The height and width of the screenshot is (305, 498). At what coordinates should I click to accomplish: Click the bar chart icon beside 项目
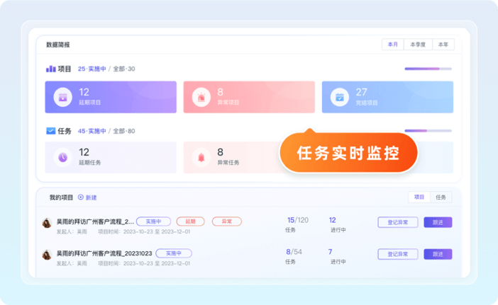pyautogui.click(x=50, y=69)
